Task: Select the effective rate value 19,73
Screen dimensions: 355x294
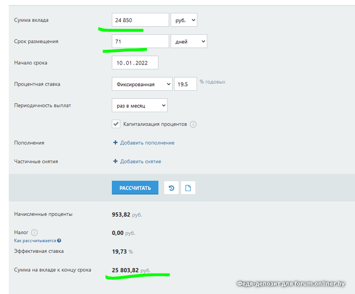Action: pyautogui.click(x=119, y=251)
